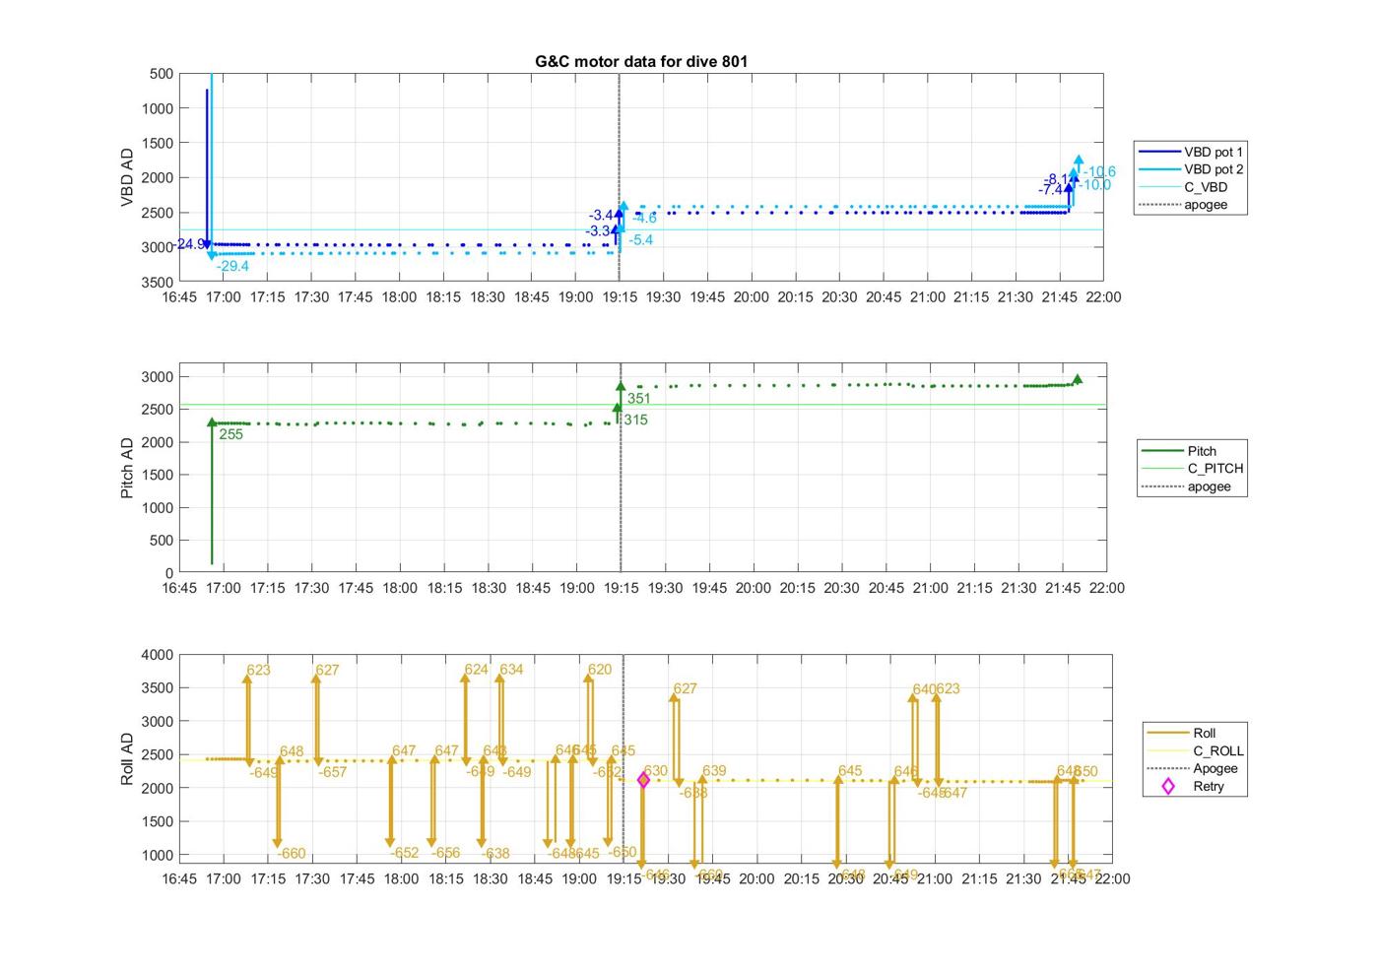
Task: Click the '-3.4' annotation near apogee
Action: pos(601,215)
